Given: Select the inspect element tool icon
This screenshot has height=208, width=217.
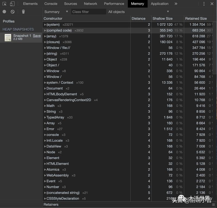Looking at the screenshot, I should (5, 4).
